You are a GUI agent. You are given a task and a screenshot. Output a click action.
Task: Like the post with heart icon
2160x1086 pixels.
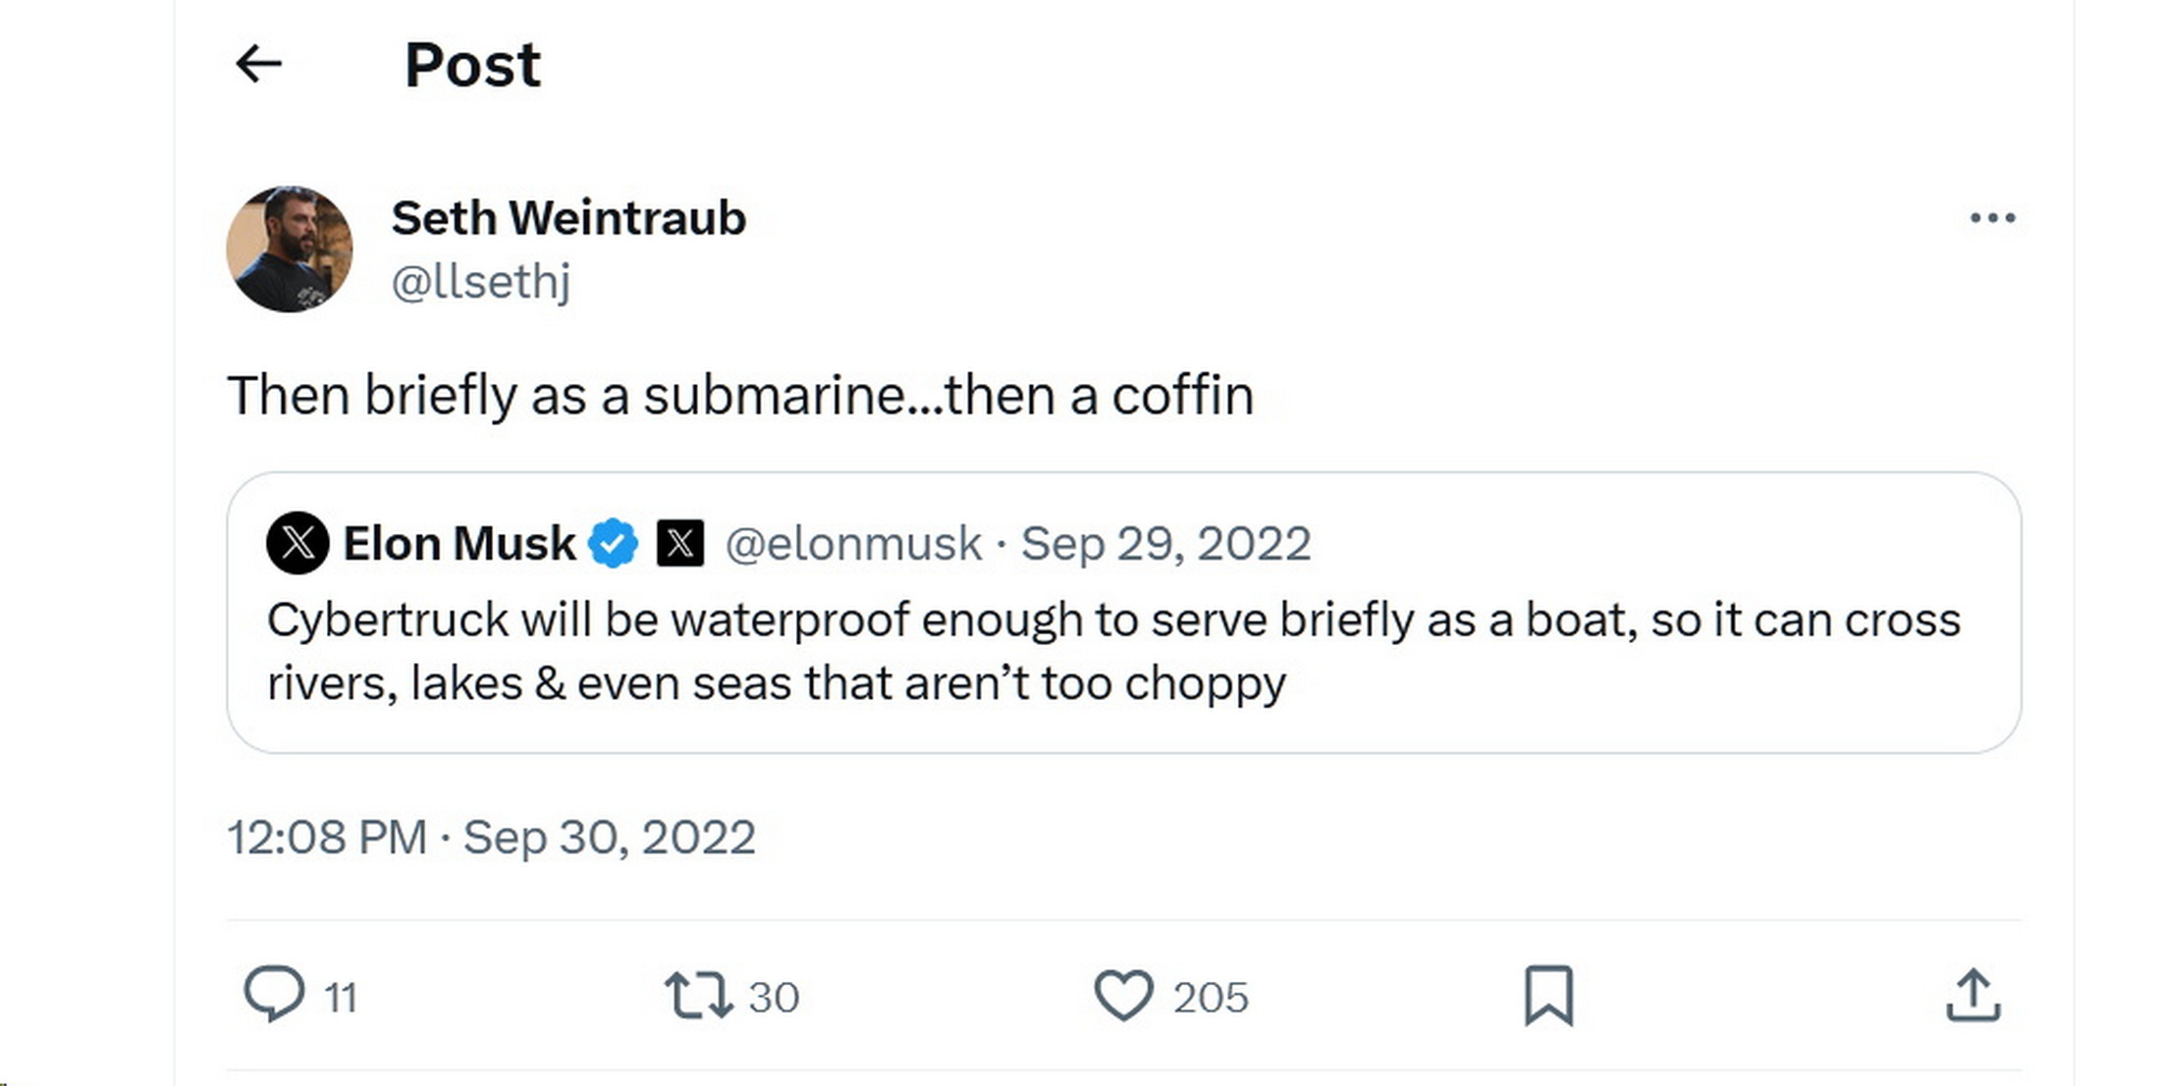tap(1123, 995)
